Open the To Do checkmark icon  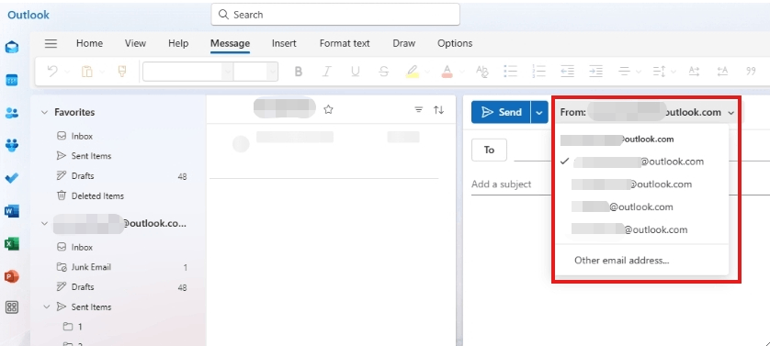12,178
